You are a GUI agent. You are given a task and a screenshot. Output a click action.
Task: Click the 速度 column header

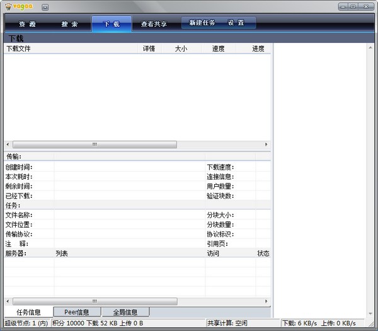[219, 49]
